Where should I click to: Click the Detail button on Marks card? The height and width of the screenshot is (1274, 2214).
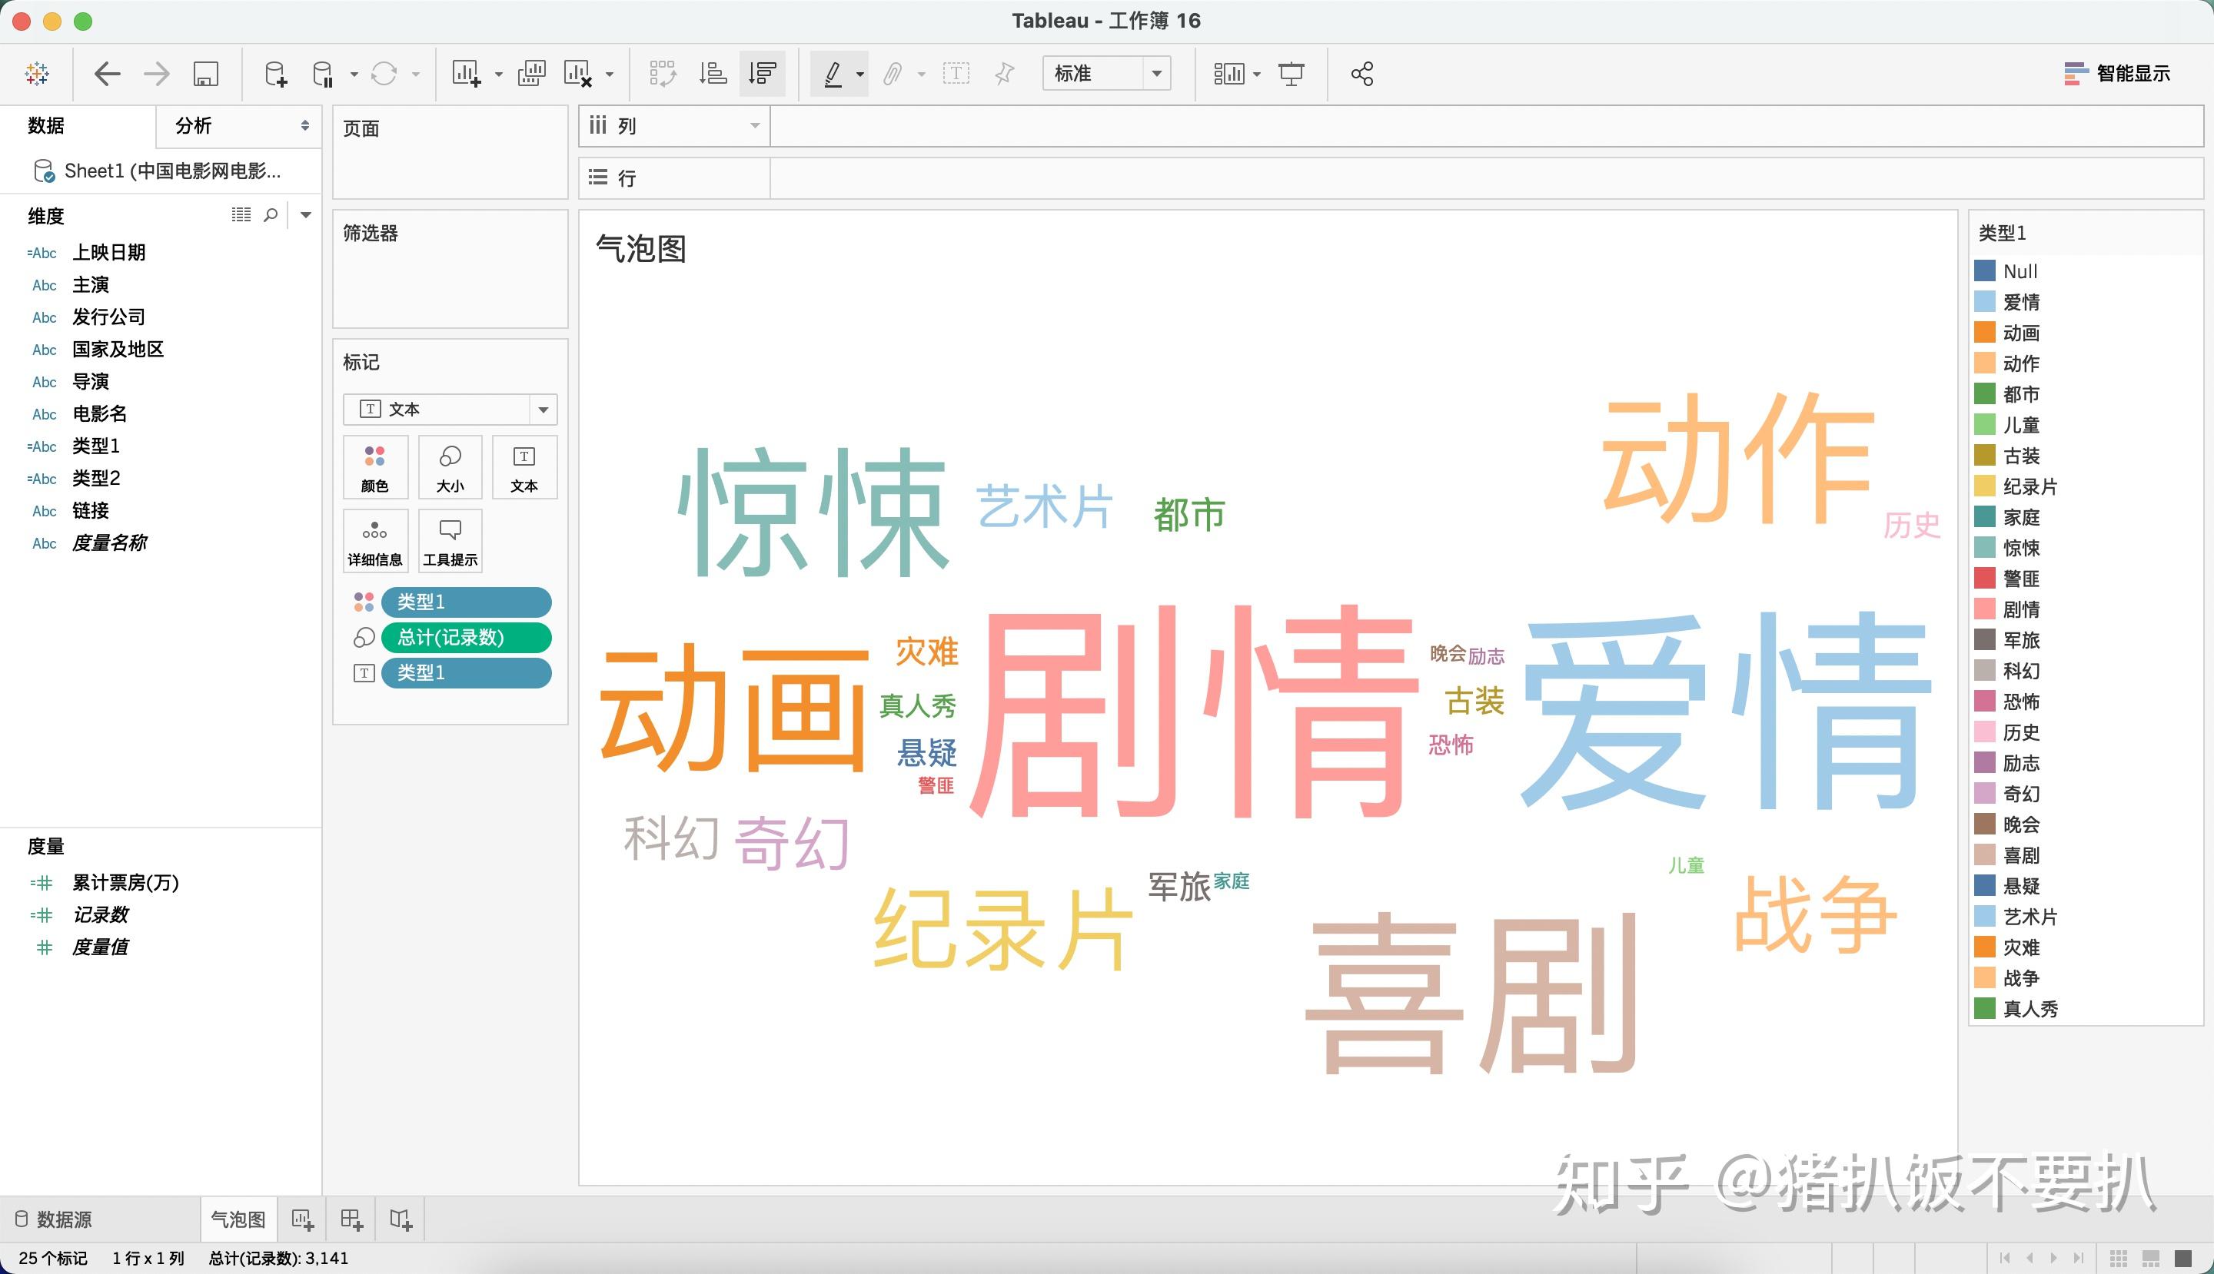(x=374, y=541)
